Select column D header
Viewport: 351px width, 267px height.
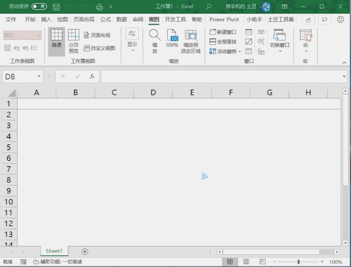(153, 92)
